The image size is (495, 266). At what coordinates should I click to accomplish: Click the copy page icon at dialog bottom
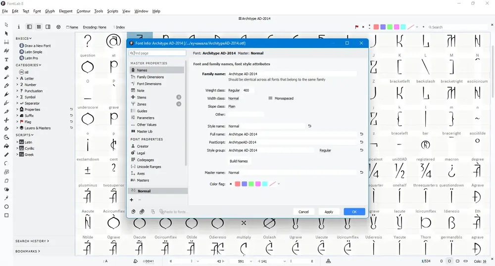click(x=133, y=212)
